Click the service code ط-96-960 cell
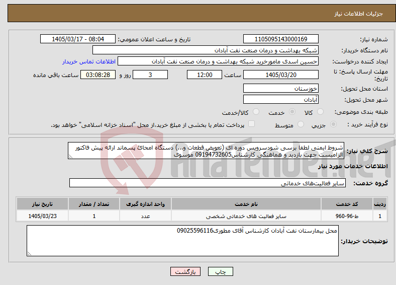The image size is (396, 285). pos(347,216)
